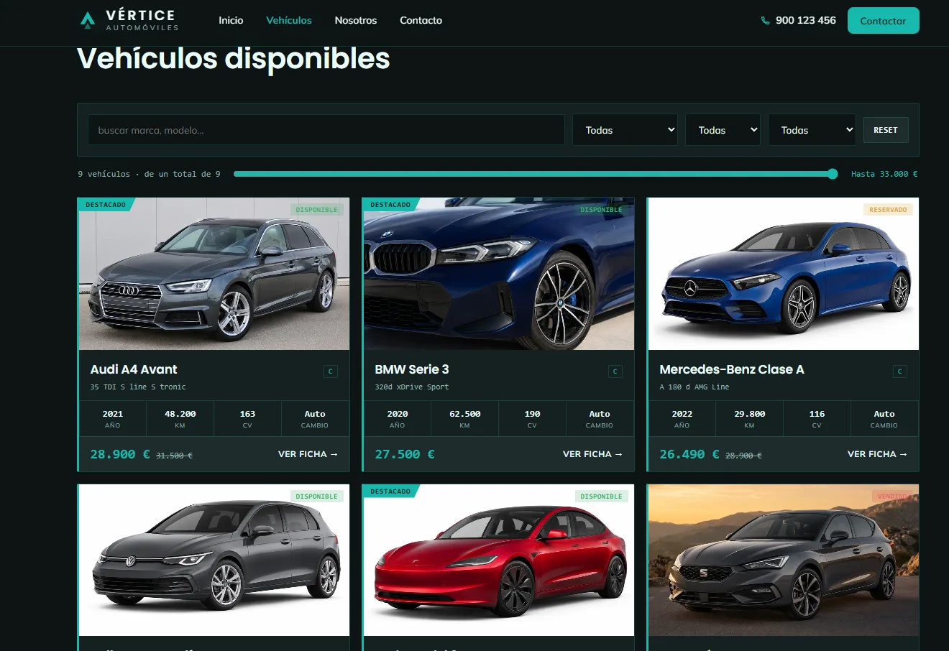The width and height of the screenshot is (949, 651).
Task: Click the DESTACADO badge on the Audi card
Action: [106, 205]
